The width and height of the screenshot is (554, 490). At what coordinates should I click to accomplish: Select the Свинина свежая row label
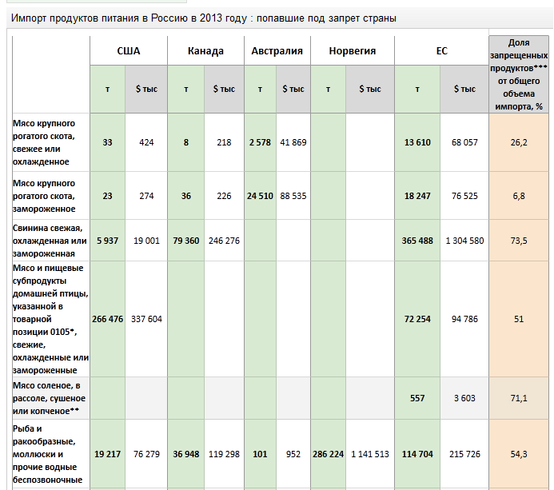coord(50,241)
